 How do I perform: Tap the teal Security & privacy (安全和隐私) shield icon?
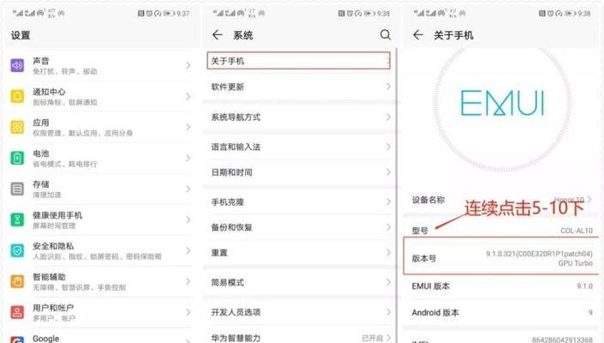click(17, 250)
